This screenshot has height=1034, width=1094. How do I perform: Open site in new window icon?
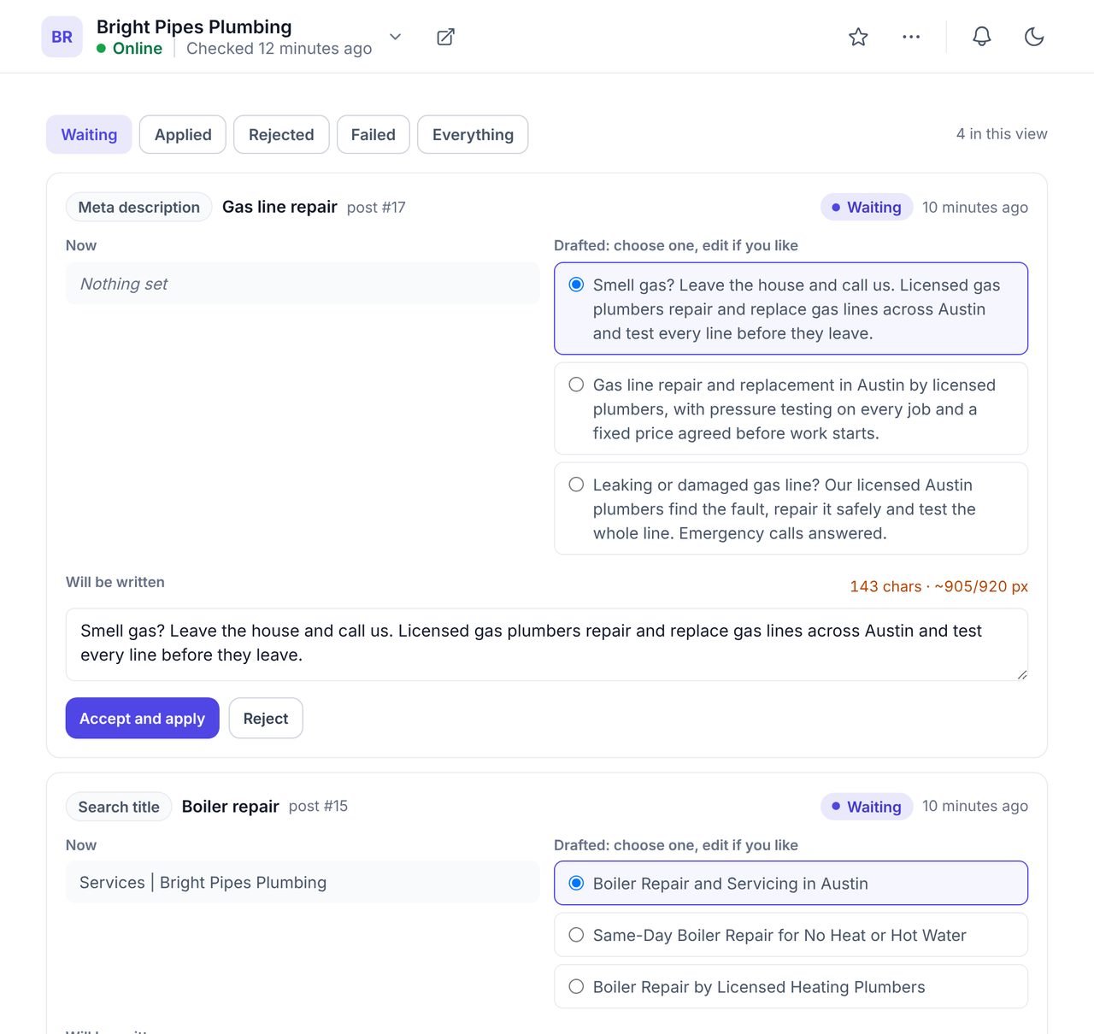(x=445, y=37)
